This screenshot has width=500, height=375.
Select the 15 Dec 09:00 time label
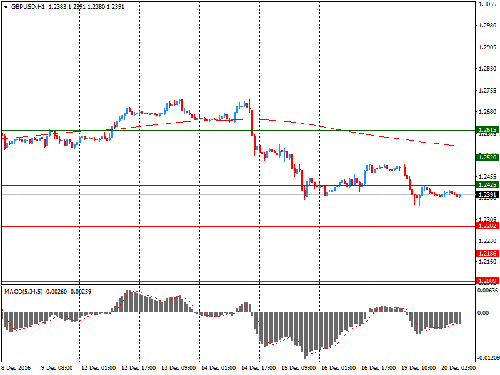pyautogui.click(x=299, y=367)
